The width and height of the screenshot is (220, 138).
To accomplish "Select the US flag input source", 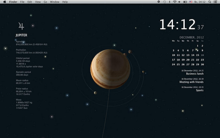I will 191,2.
